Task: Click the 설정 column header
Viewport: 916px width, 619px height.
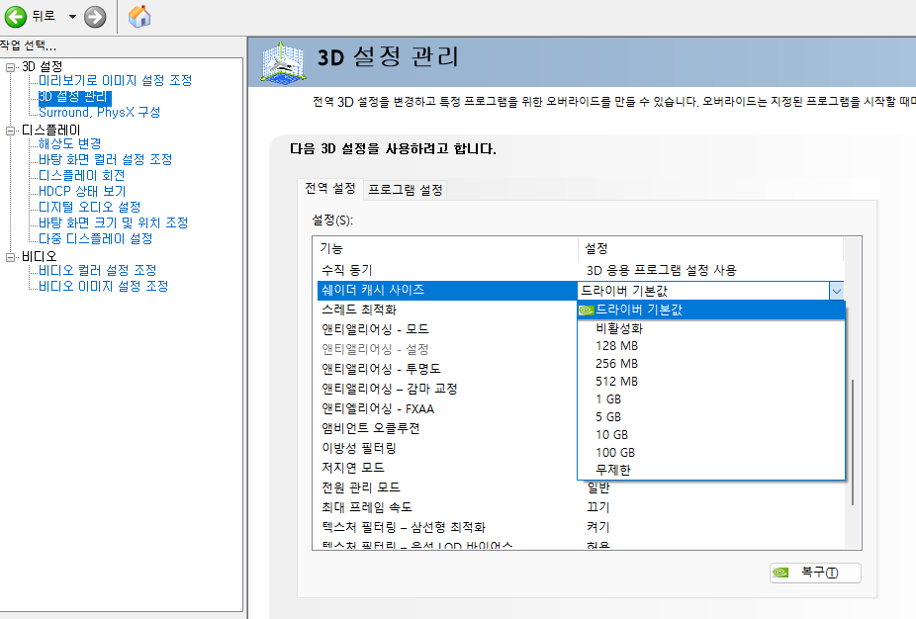Action: 711,249
